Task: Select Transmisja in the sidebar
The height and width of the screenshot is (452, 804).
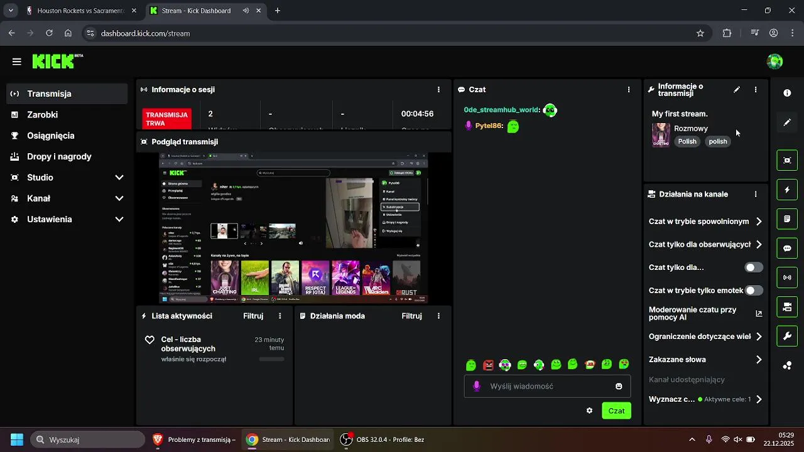Action: pyautogui.click(x=67, y=94)
